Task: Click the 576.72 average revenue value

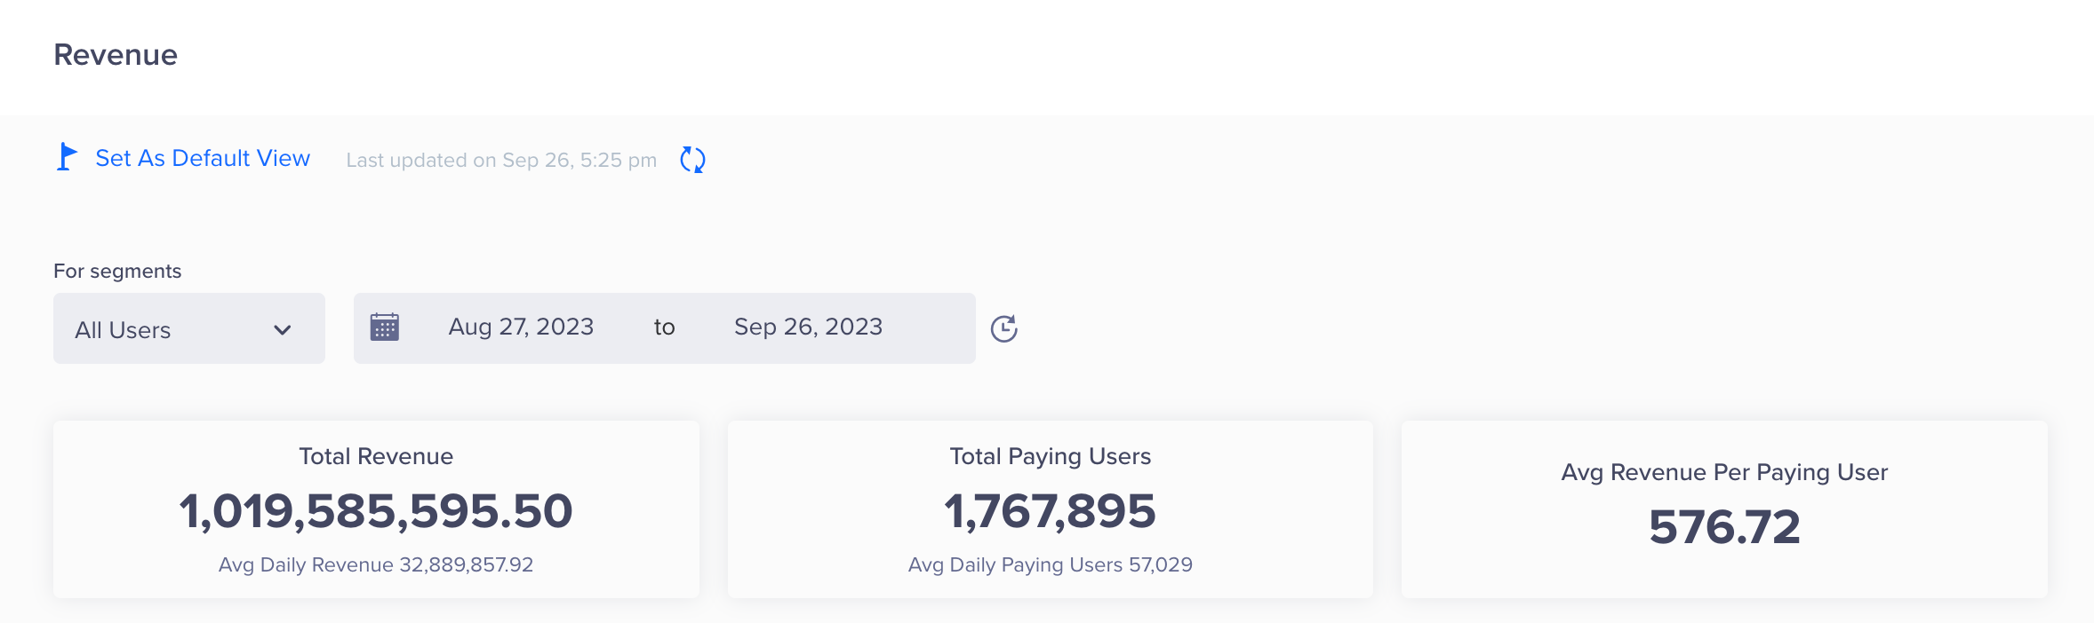Action: pos(1724,527)
